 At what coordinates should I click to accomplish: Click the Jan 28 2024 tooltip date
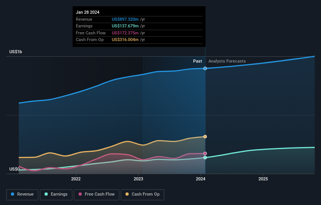(x=88, y=12)
